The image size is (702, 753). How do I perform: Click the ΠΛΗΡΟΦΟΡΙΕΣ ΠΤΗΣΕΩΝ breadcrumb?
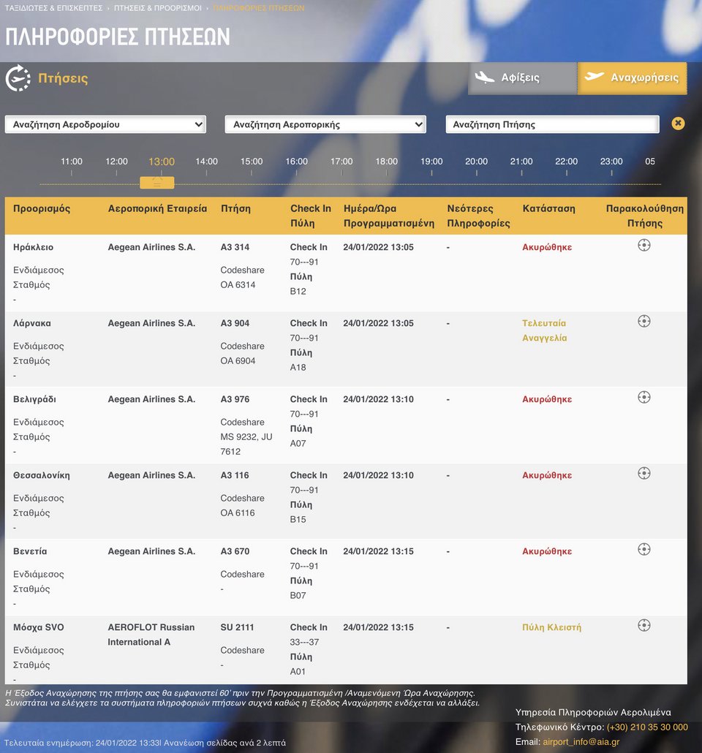pyautogui.click(x=259, y=8)
